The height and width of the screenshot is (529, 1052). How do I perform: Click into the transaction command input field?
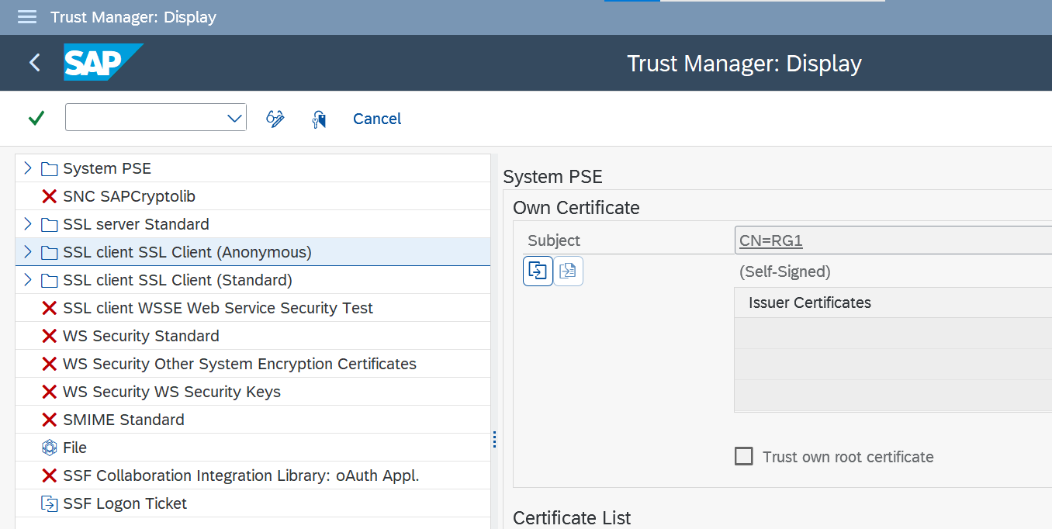pyautogui.click(x=146, y=119)
